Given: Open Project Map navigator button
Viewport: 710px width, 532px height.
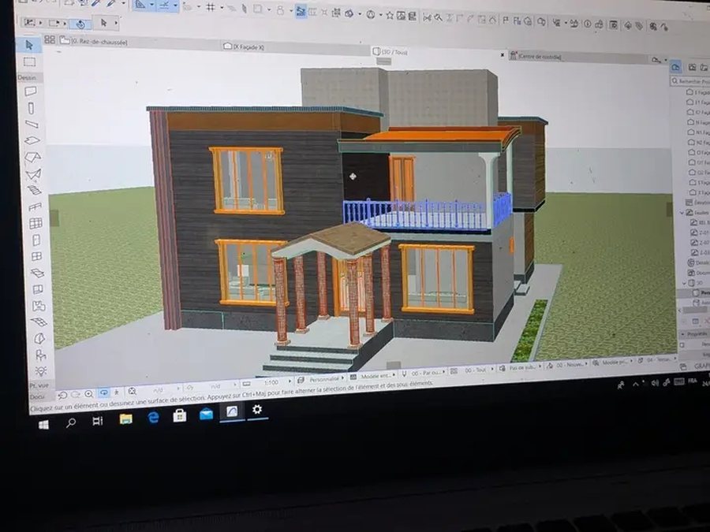Looking at the screenshot, I should pos(675,67).
